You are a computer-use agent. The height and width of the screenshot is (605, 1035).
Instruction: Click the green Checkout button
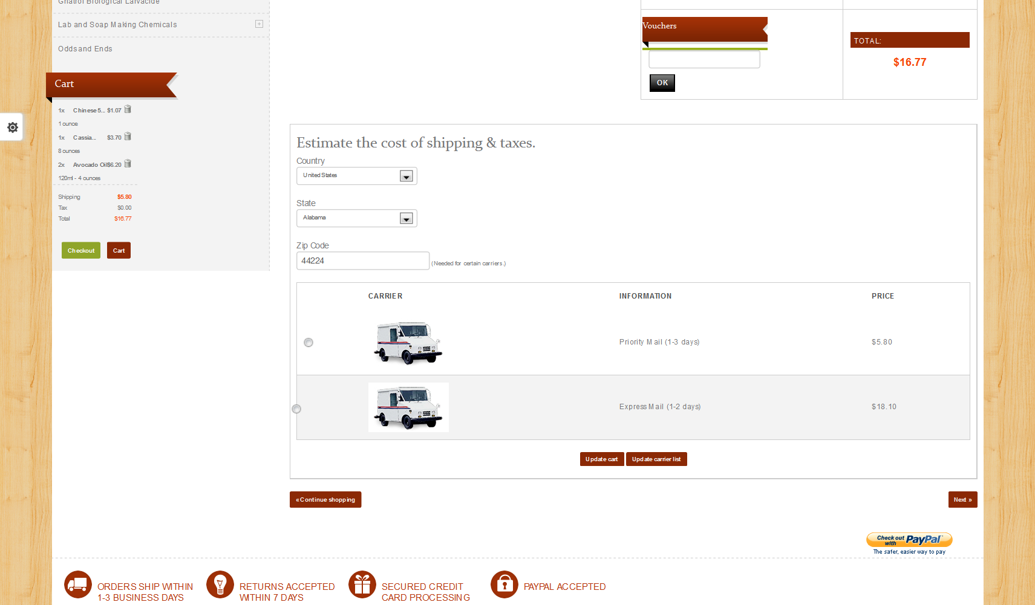(x=81, y=250)
